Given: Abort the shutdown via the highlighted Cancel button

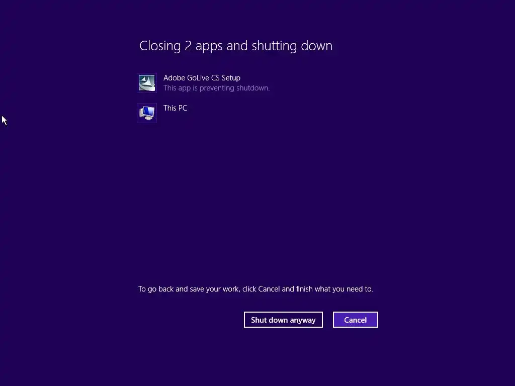Looking at the screenshot, I should [356, 320].
